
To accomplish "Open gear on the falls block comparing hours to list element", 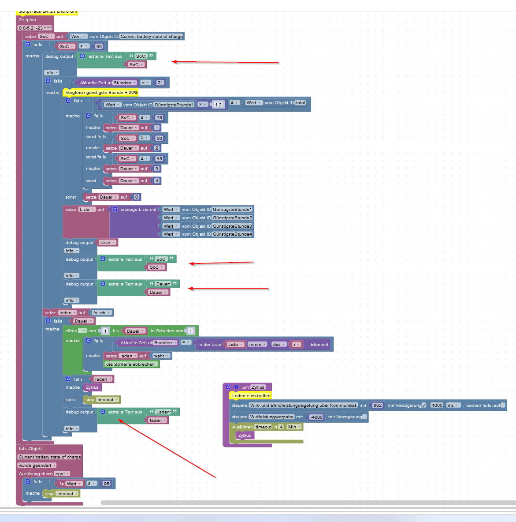I will (x=89, y=341).
